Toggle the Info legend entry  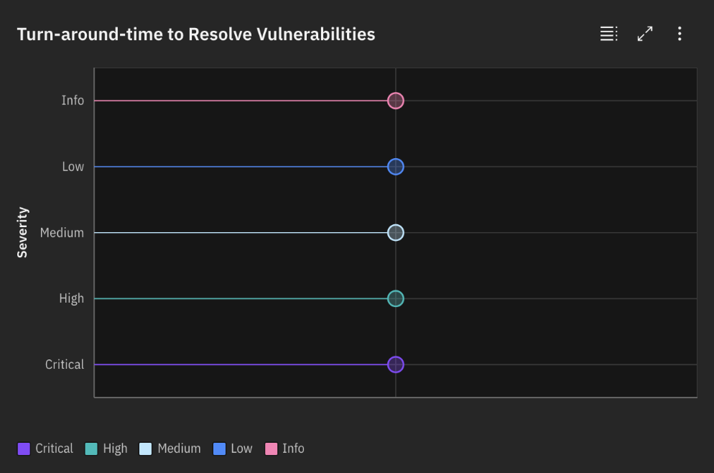pos(284,449)
